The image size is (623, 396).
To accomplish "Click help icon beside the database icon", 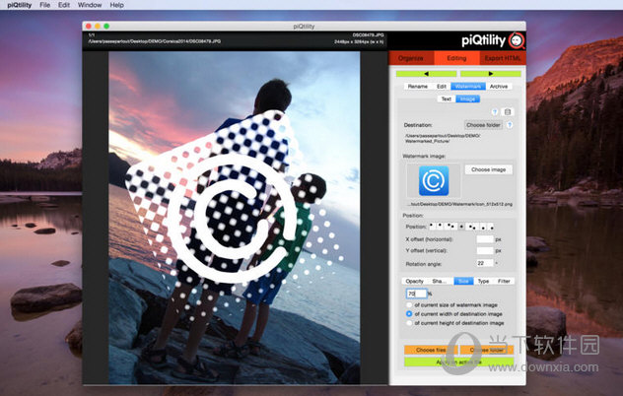I will tap(495, 112).
